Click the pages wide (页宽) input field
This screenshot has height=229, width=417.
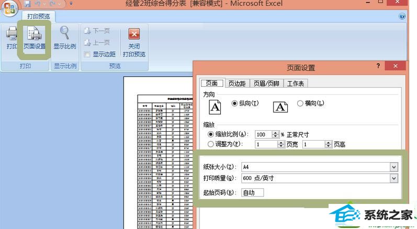(266, 144)
